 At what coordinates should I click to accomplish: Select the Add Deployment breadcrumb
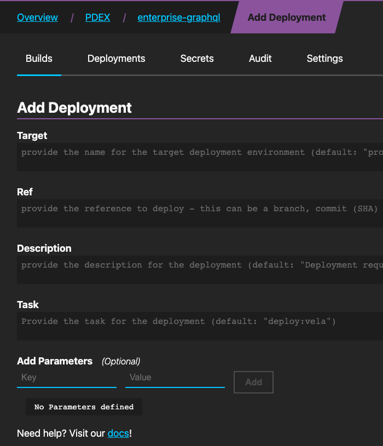pyautogui.click(x=287, y=18)
